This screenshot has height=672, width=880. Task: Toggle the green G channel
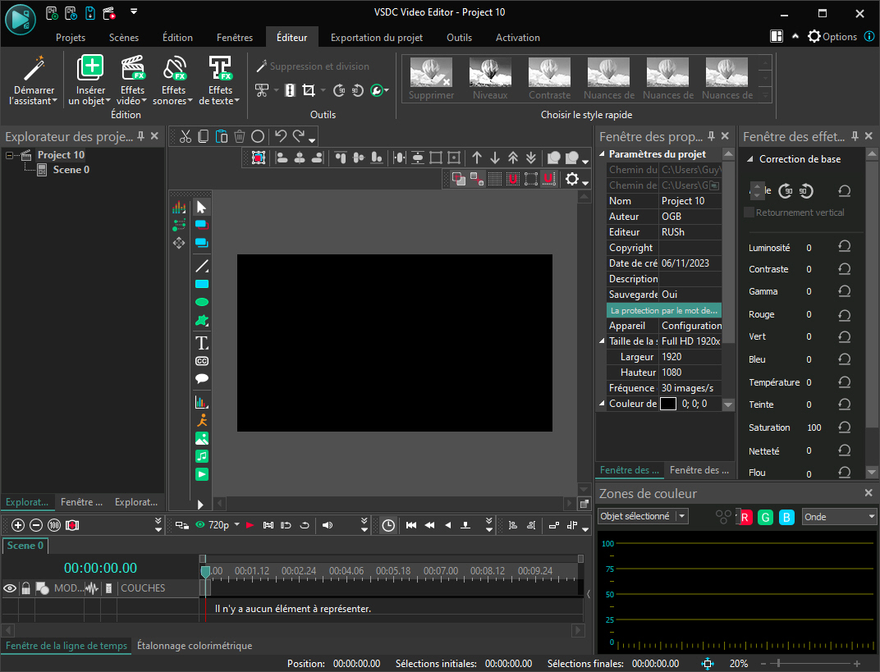(766, 517)
